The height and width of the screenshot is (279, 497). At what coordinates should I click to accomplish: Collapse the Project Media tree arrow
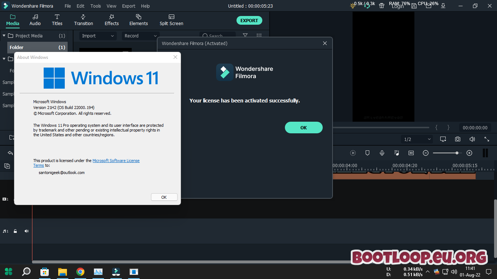pyautogui.click(x=4, y=36)
